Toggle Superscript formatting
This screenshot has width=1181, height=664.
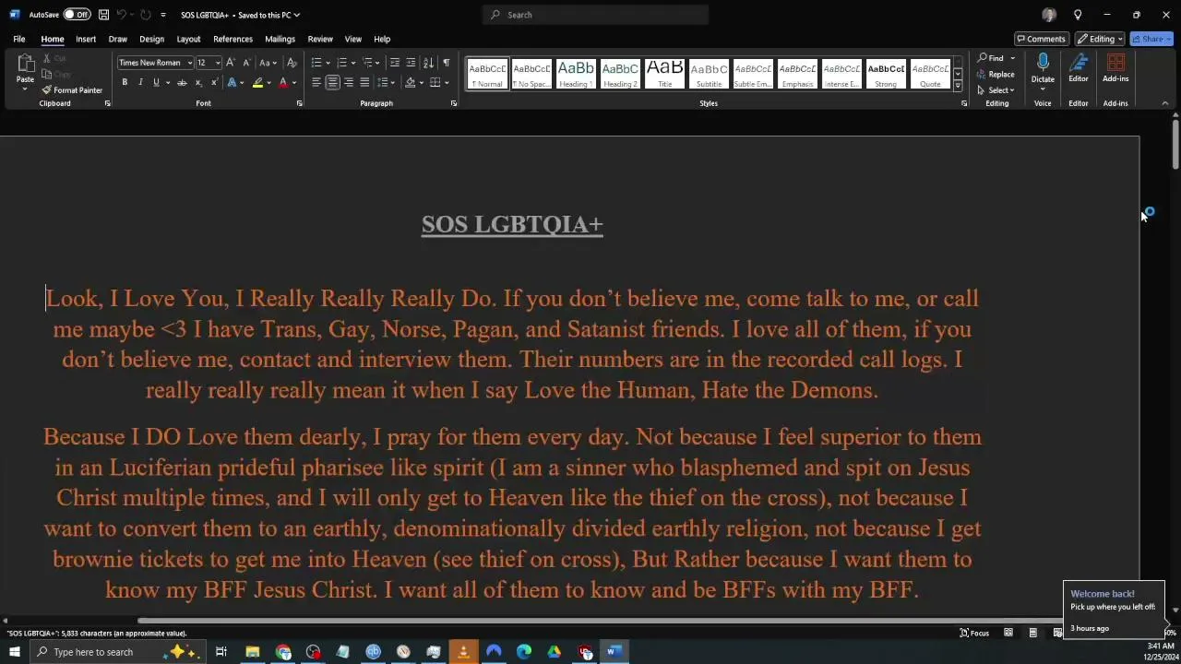point(213,83)
